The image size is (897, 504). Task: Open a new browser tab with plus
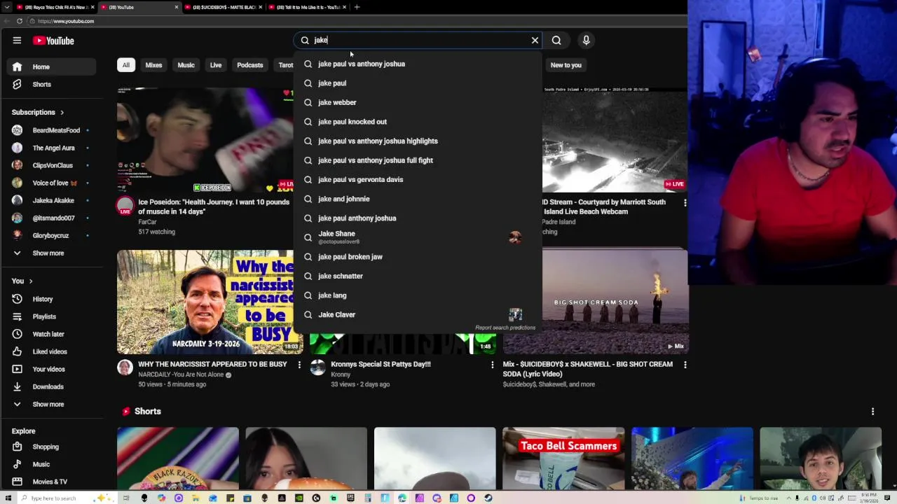tap(357, 7)
